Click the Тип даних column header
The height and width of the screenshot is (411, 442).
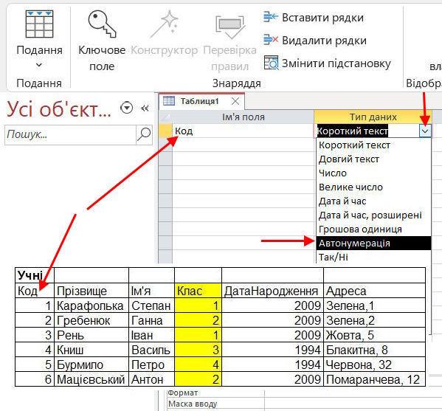point(373,117)
